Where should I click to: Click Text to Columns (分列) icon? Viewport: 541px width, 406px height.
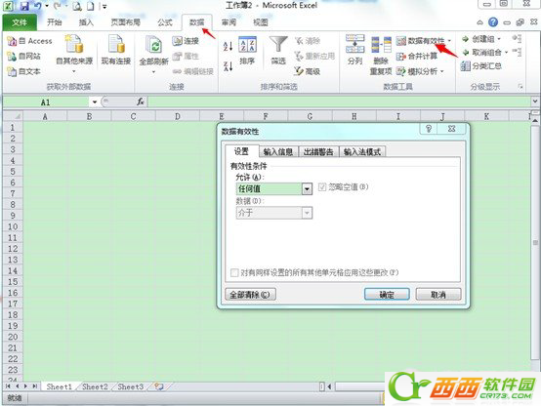(355, 44)
